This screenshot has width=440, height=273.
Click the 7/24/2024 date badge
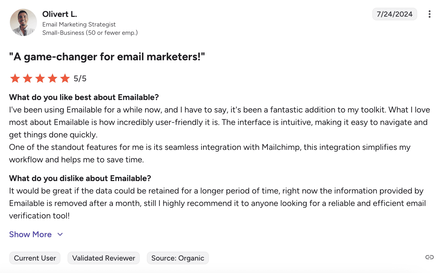coord(394,14)
